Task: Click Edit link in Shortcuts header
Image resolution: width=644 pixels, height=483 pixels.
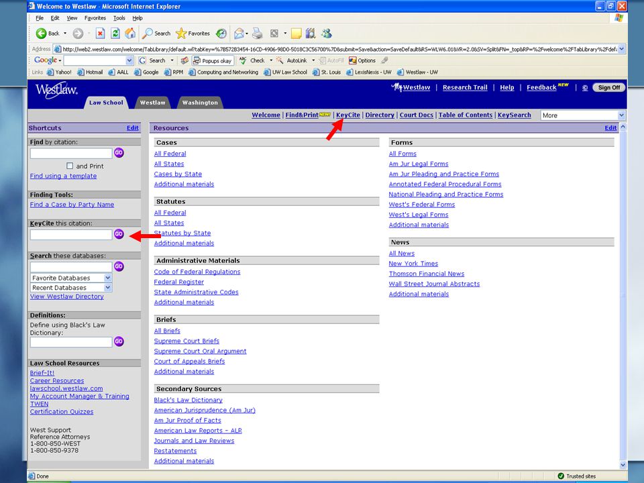Action: 132,127
